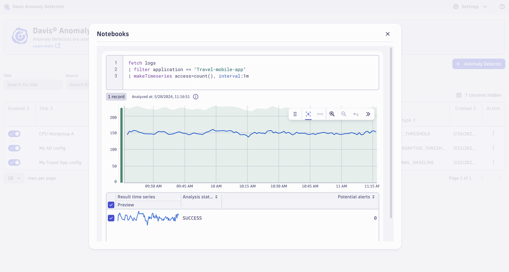Click the 5/16/202... created date
Viewport: 509px width, 272px height.
pyautogui.click(x=464, y=134)
